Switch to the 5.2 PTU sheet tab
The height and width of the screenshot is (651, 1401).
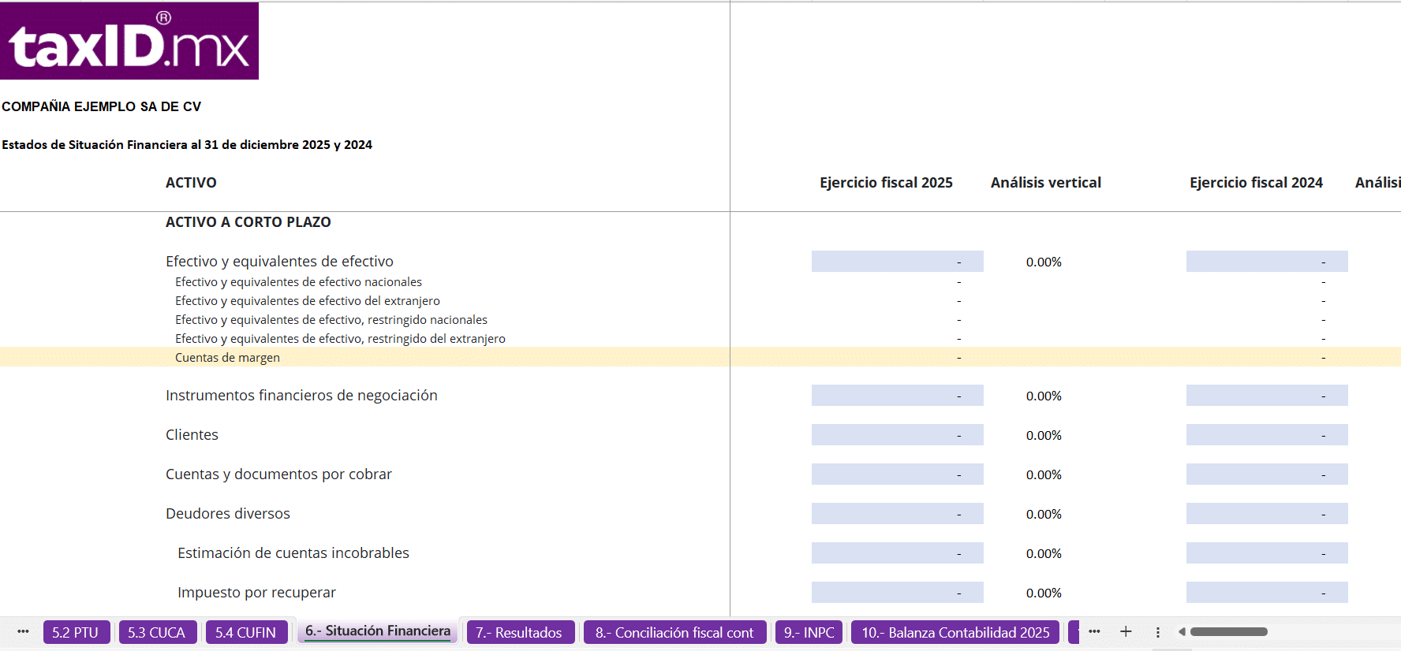(x=76, y=632)
